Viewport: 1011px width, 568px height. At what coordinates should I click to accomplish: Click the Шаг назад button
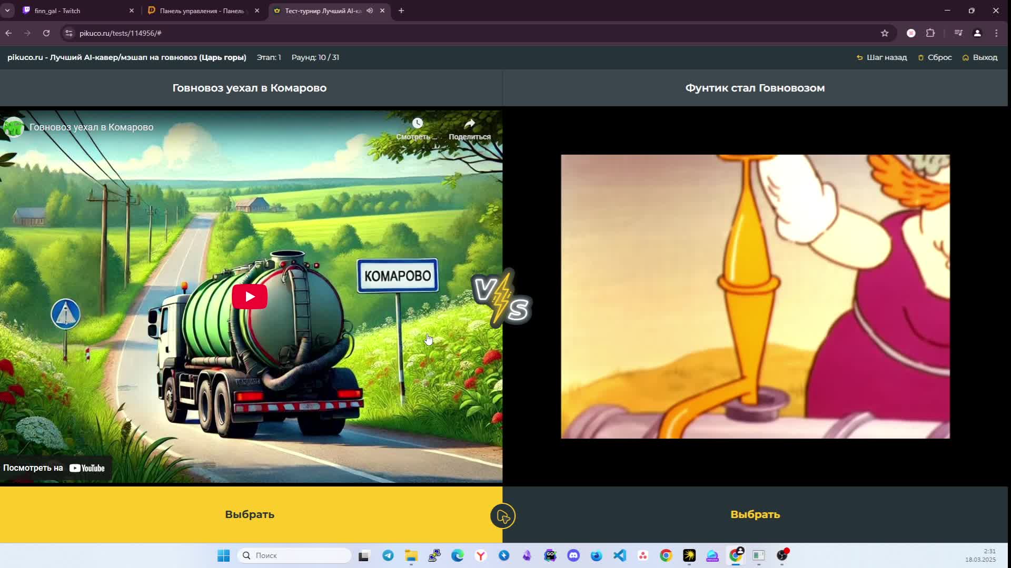coord(882,57)
